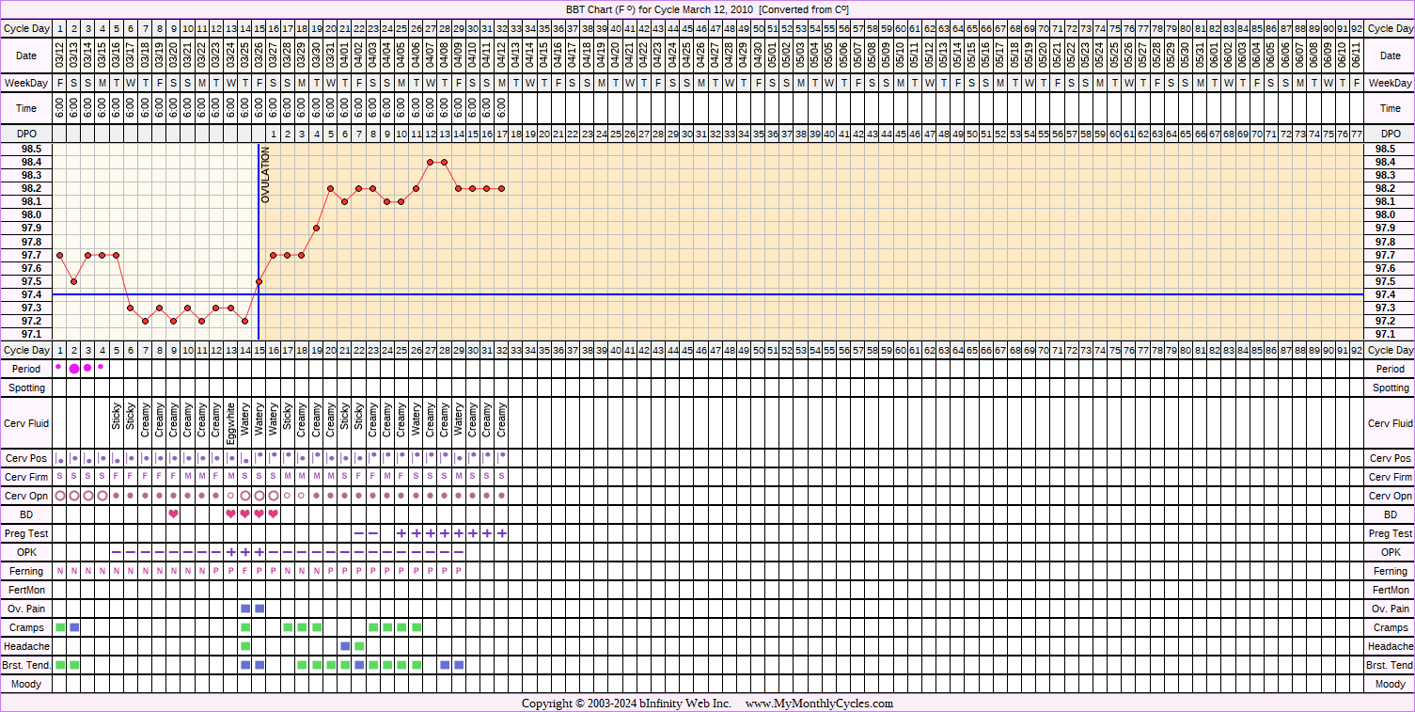This screenshot has height=712, width=1415.
Task: Click the Ferning 'F' marker on cycle day 14
Action: 245,571
